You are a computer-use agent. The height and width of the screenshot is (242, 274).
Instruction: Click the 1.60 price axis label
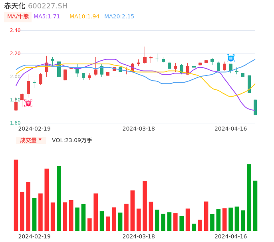(15, 123)
